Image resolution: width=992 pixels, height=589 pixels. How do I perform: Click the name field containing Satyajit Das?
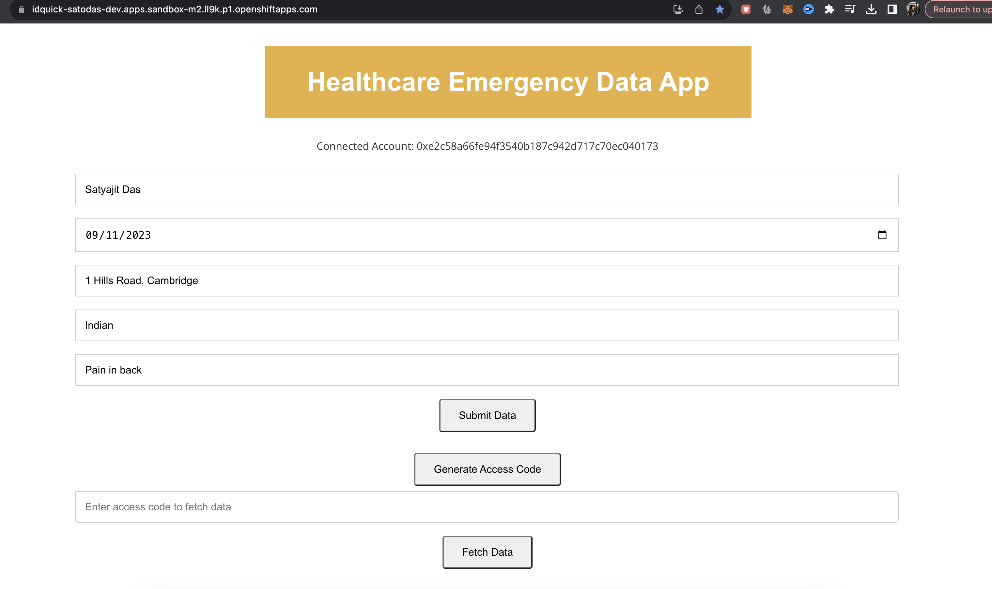[486, 189]
